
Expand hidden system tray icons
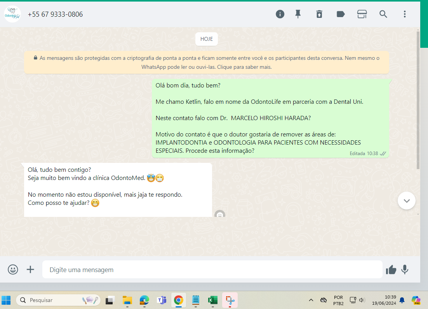tap(311, 300)
